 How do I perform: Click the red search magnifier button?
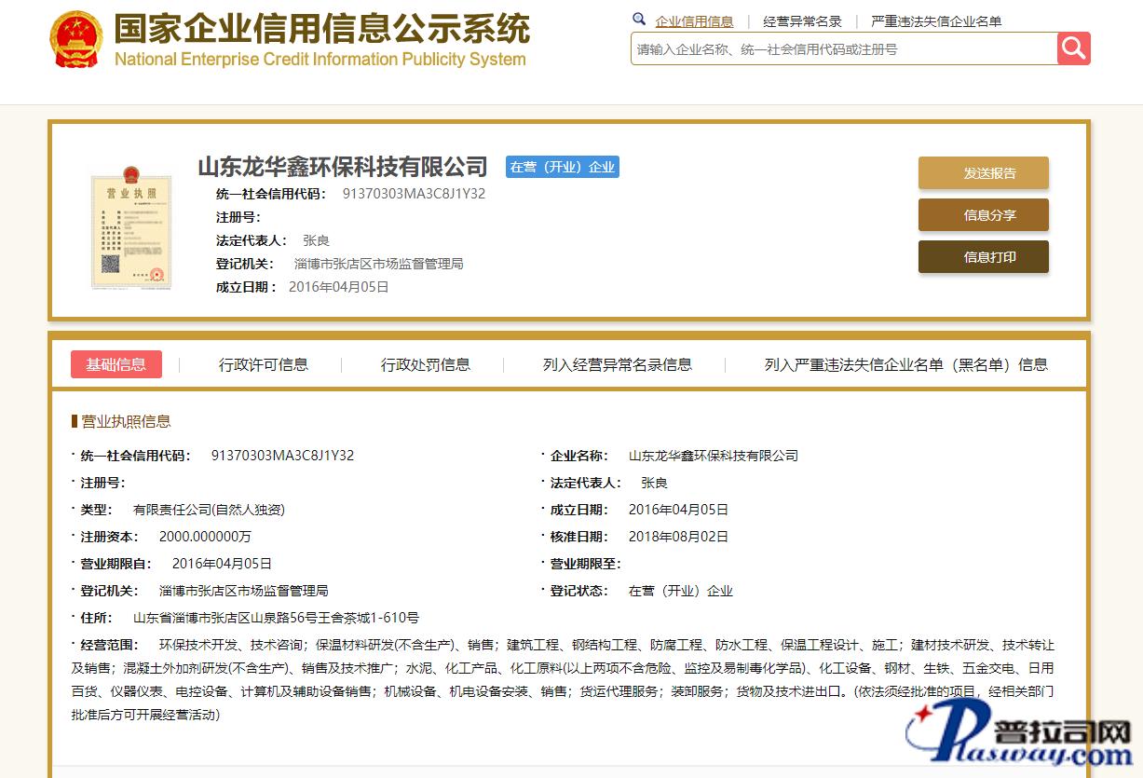pos(1073,48)
